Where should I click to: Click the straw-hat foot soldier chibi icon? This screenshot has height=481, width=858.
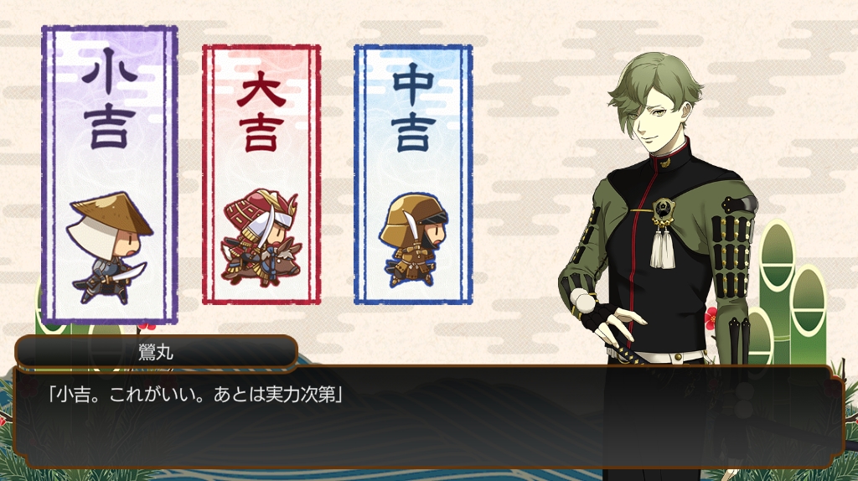tap(109, 247)
